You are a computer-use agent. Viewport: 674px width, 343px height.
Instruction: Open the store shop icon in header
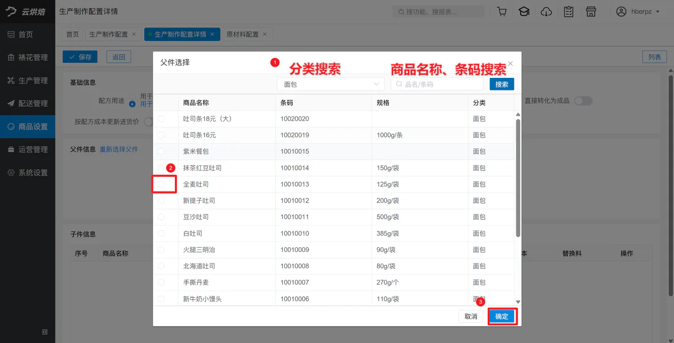pyautogui.click(x=591, y=12)
